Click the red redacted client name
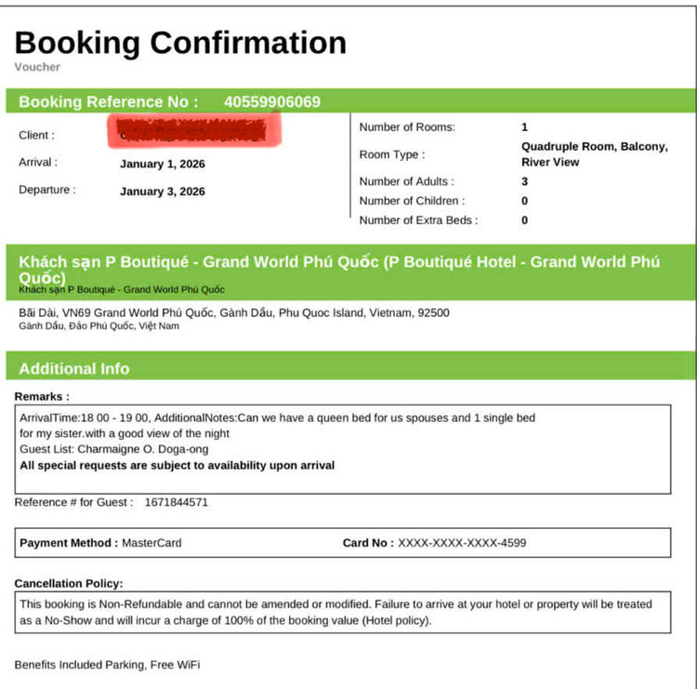 195,131
